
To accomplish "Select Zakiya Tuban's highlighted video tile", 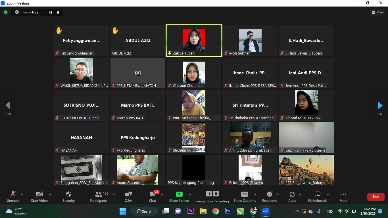I will point(194,41).
